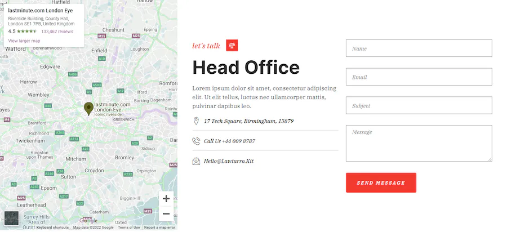Click the Wembley label on the map
The width and height of the screenshot is (507, 232).
[x=38, y=95]
